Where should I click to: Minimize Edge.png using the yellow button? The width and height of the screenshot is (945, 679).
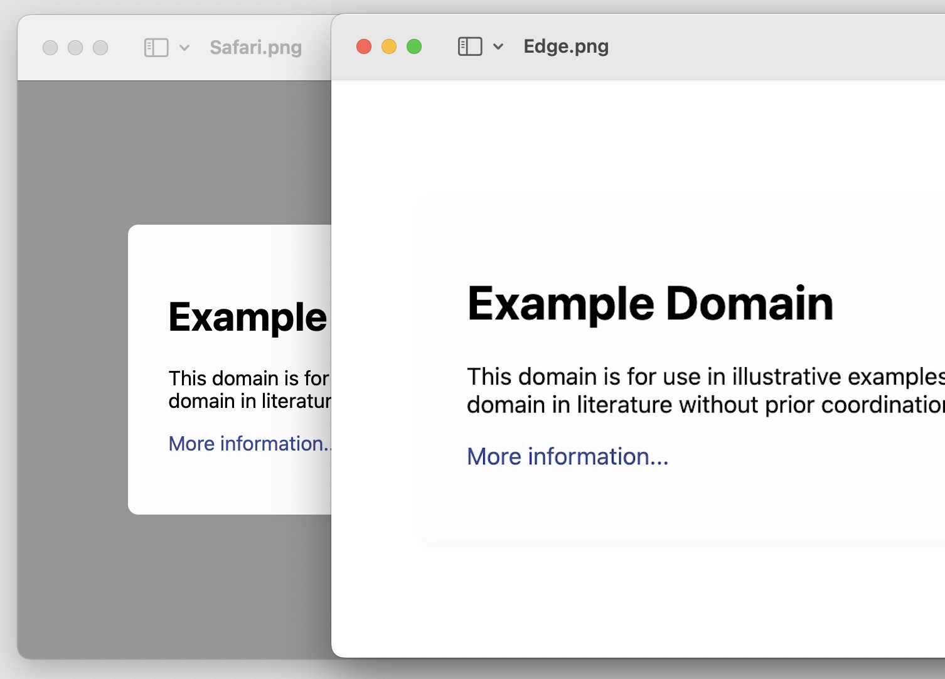tap(389, 46)
